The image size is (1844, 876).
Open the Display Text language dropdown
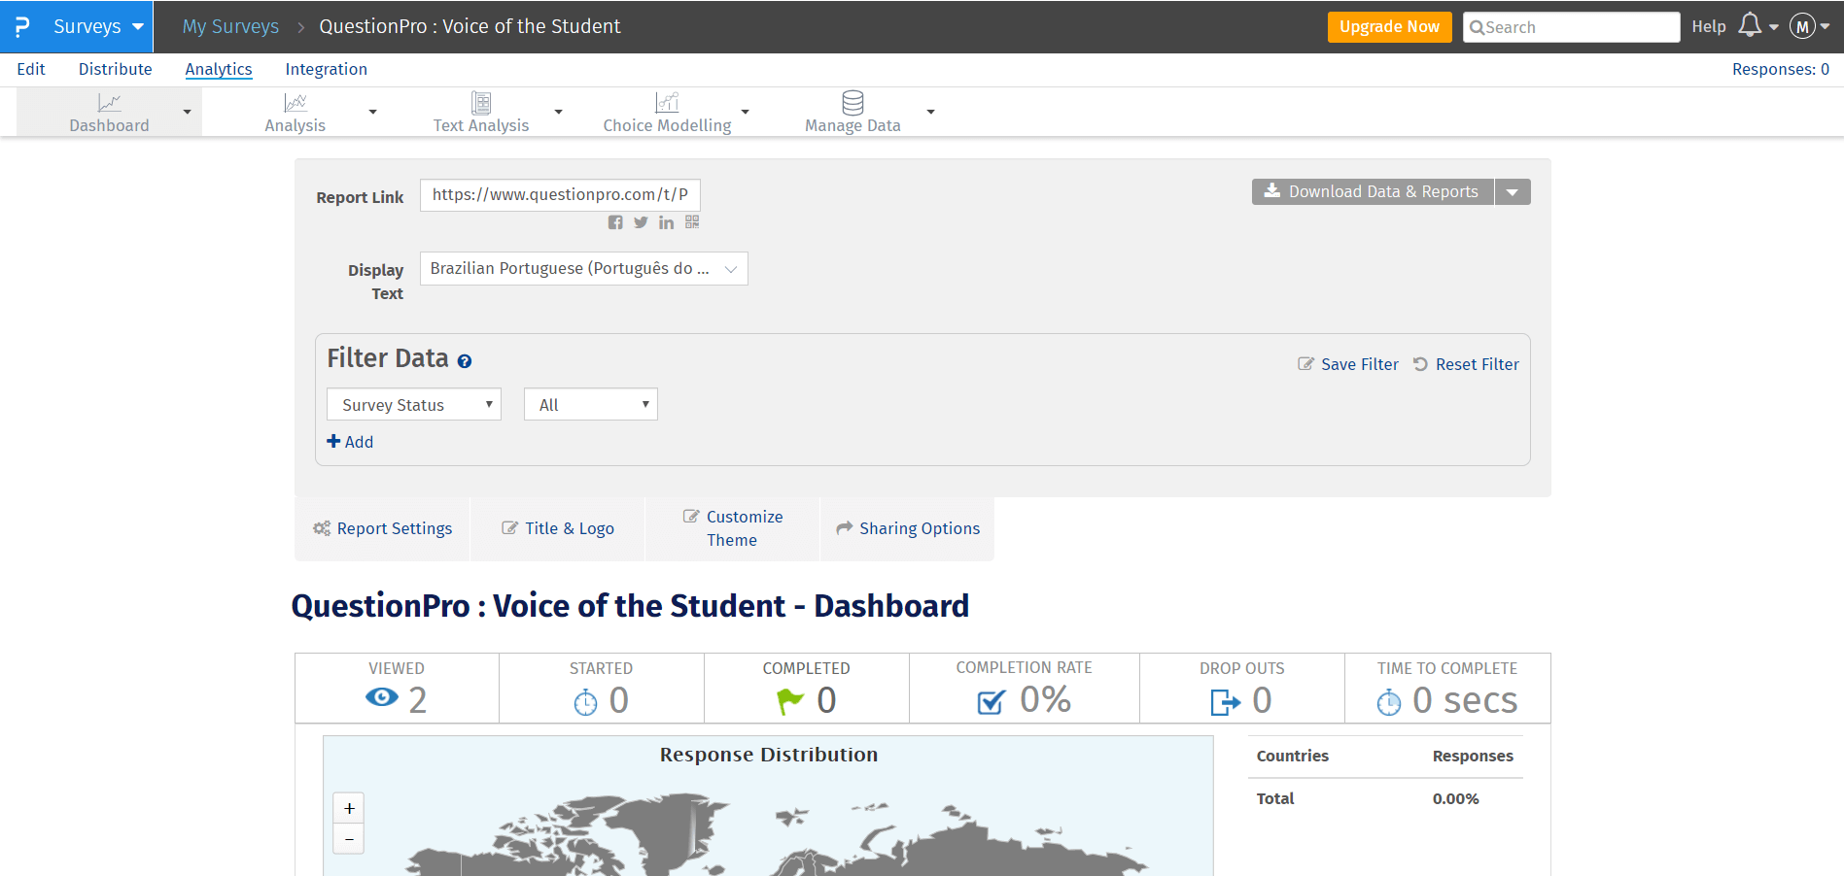click(583, 268)
